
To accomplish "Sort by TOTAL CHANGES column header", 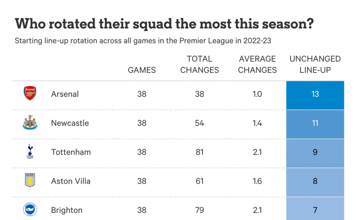I will (x=199, y=64).
